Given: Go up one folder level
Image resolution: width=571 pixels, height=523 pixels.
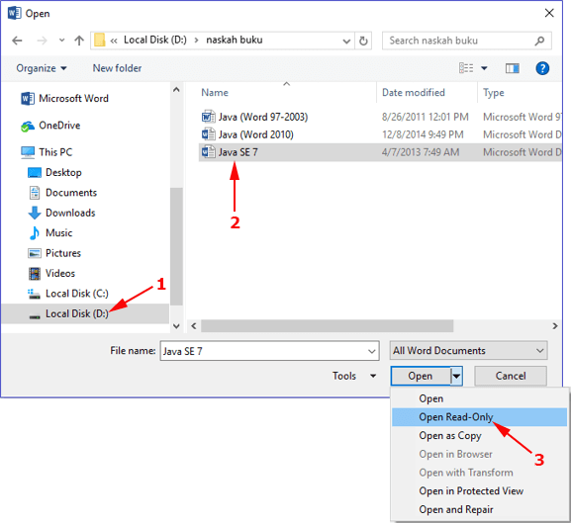Looking at the screenshot, I should coord(79,41).
